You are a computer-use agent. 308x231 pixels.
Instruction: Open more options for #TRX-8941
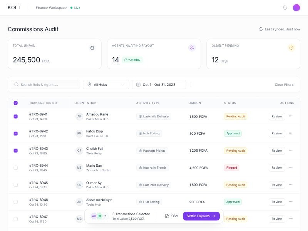pyautogui.click(x=291, y=116)
